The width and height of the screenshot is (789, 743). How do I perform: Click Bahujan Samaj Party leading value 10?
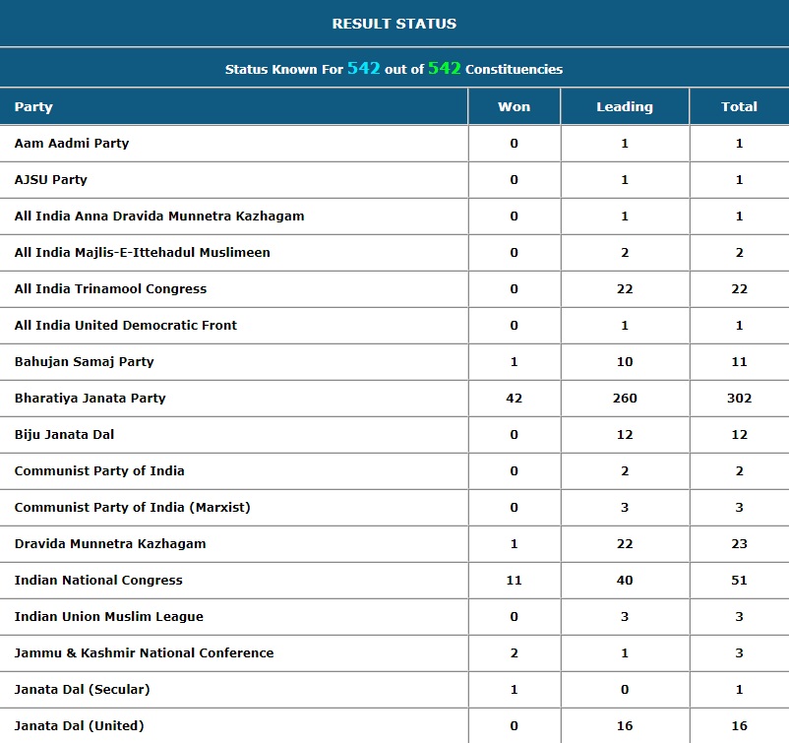pos(625,362)
